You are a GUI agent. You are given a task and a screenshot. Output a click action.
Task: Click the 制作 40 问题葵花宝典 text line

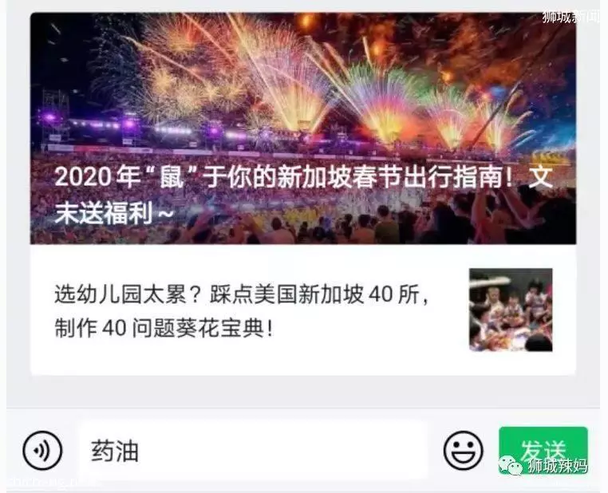click(164, 328)
